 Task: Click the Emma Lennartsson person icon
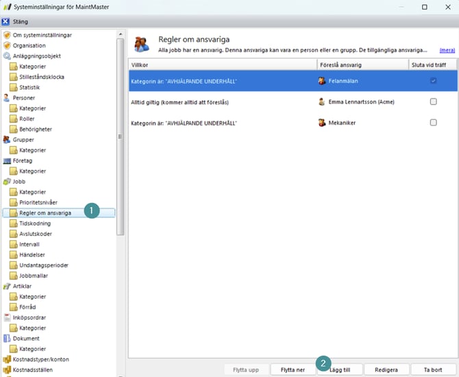click(322, 102)
